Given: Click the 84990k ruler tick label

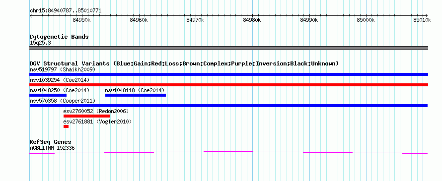Looking at the screenshot, I should pos(309,20).
